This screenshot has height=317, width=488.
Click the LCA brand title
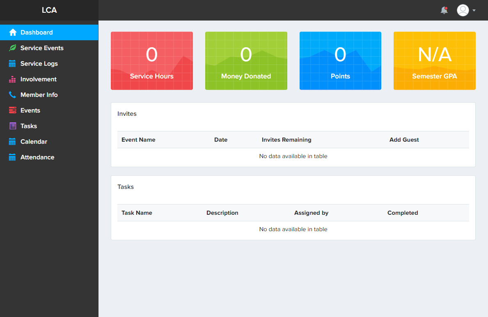[x=49, y=10]
